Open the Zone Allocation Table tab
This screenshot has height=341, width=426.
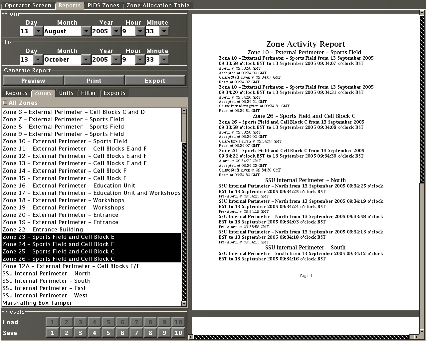[x=158, y=5]
